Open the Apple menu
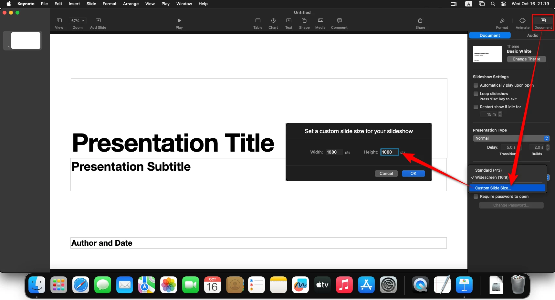 point(9,4)
